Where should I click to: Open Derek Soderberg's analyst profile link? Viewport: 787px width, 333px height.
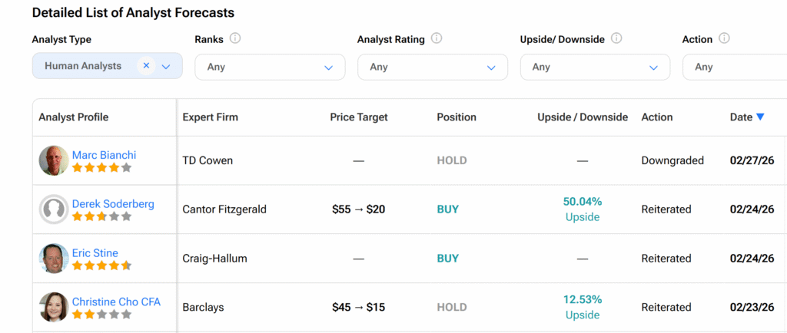tap(113, 204)
